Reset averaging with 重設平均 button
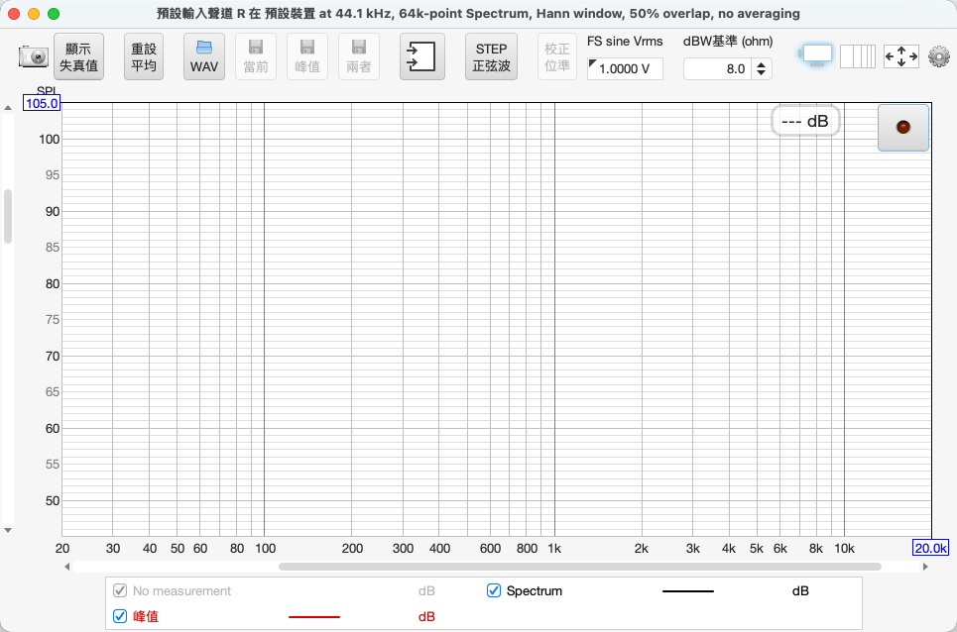The image size is (957, 632). coord(144,56)
